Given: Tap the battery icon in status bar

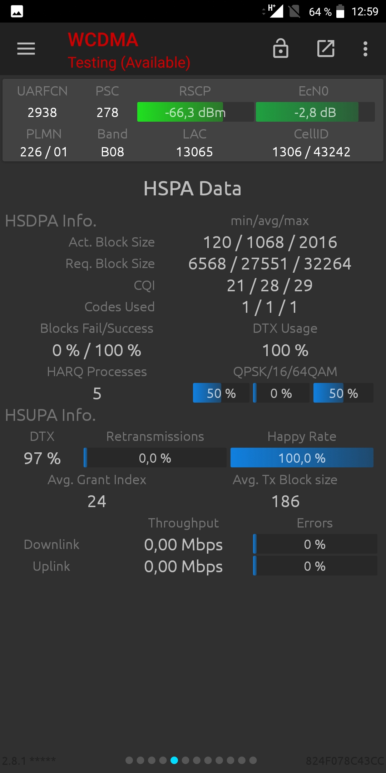Looking at the screenshot, I should coord(340,11).
